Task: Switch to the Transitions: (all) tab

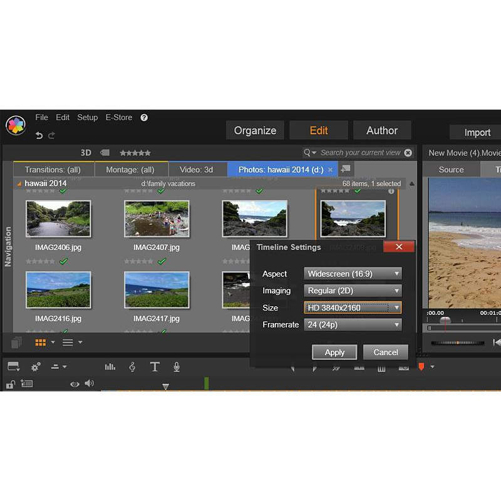Action: (53, 170)
